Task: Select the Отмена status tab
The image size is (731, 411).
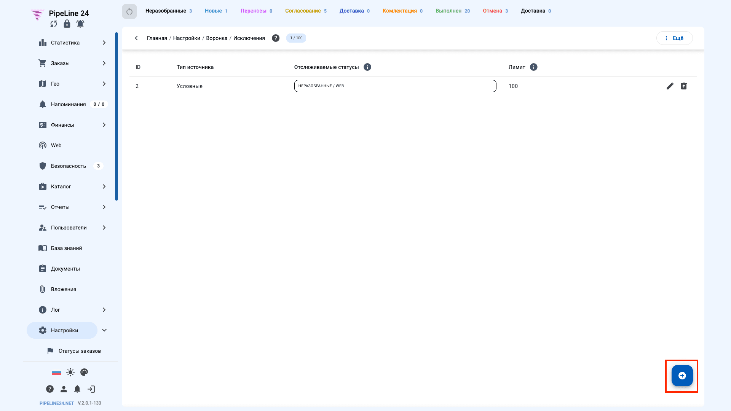Action: [495, 11]
